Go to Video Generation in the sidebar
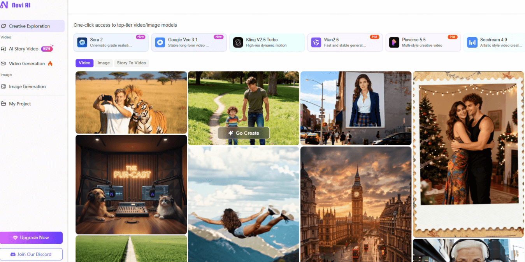This screenshot has height=262, width=525. 27,64
